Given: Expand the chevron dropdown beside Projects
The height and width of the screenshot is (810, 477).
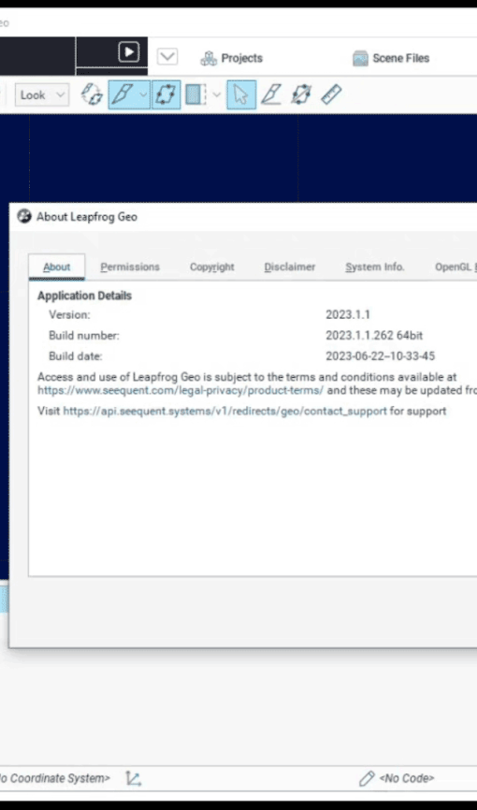Looking at the screenshot, I should 166,57.
